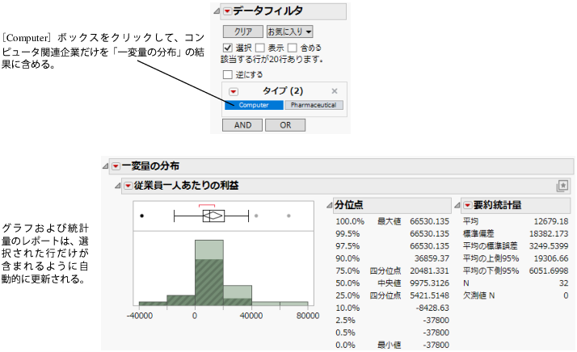
Task: Click the N value 32
Action: tap(564, 283)
